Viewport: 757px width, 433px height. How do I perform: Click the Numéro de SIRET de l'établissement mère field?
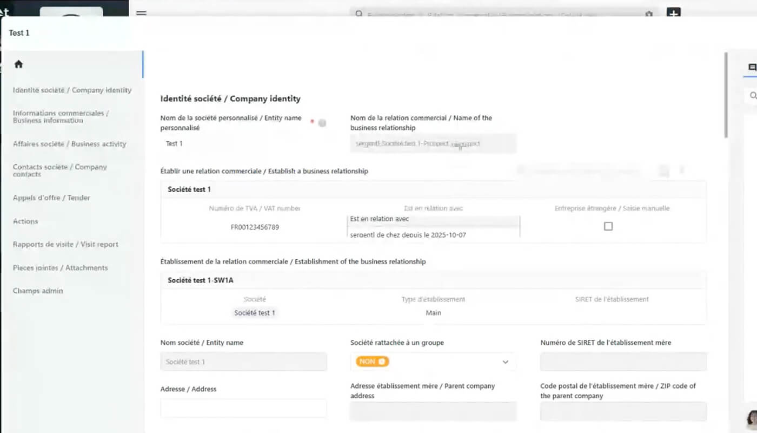coord(623,362)
